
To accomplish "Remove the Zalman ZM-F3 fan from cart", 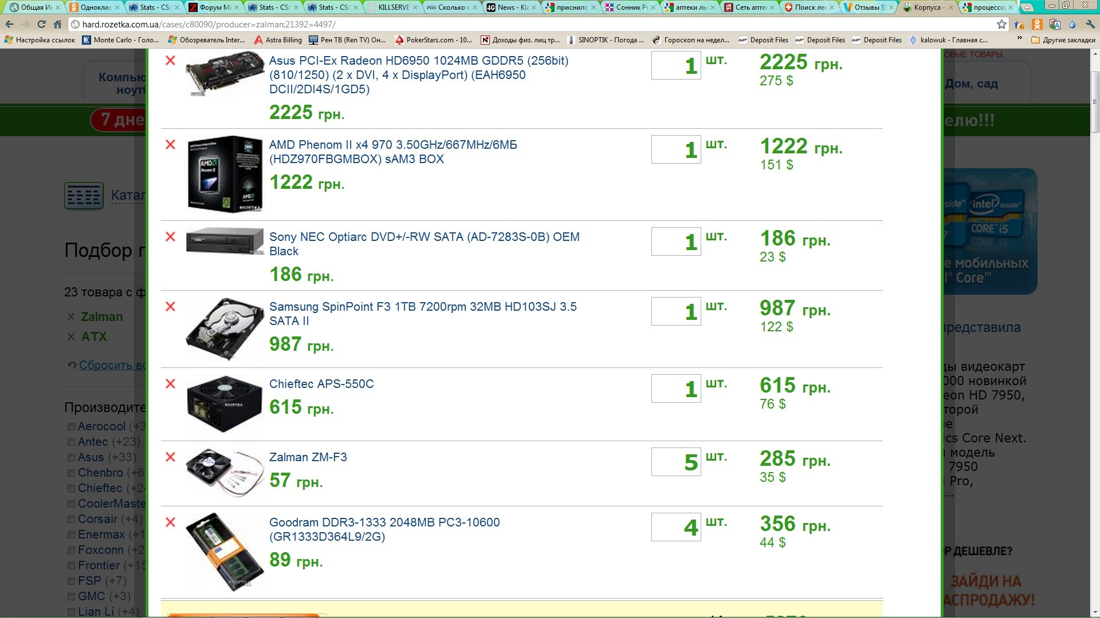I will click(x=170, y=457).
